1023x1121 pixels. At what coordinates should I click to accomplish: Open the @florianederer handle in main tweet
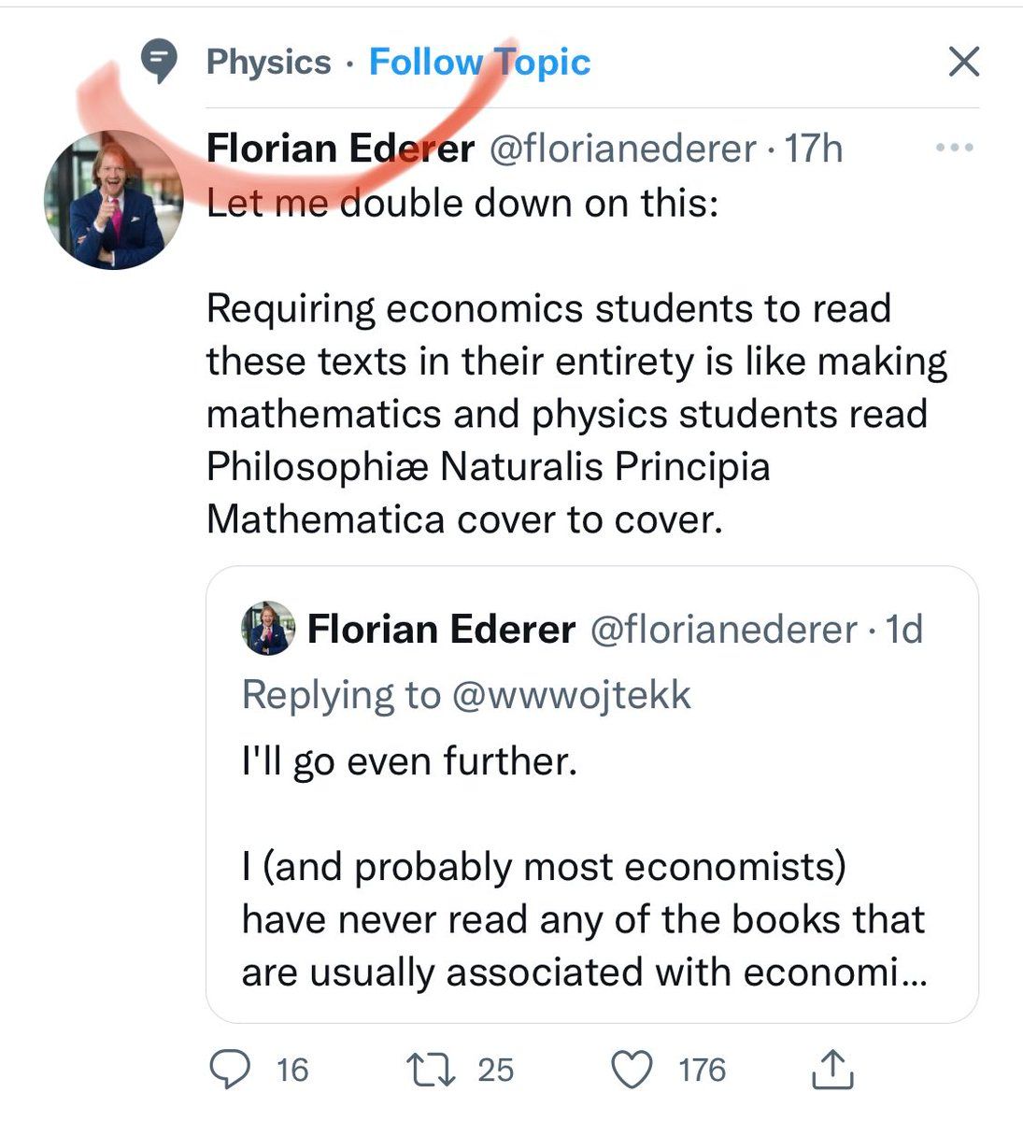[623, 149]
